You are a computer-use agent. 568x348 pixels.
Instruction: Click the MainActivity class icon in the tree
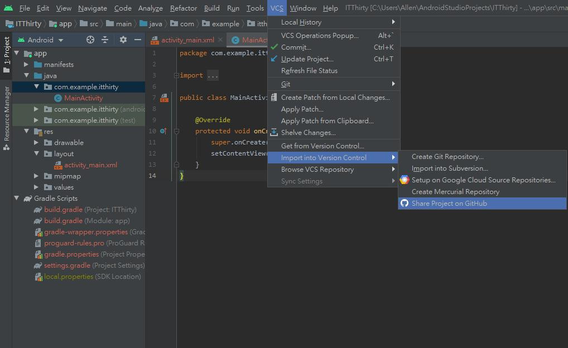coord(57,98)
